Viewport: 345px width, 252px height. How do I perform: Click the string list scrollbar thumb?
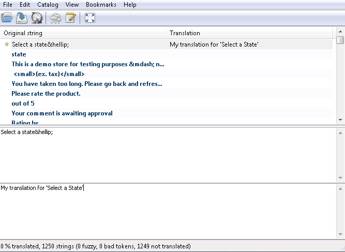pos(340,40)
